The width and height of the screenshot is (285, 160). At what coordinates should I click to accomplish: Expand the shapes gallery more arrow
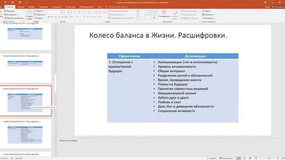click(157, 18)
